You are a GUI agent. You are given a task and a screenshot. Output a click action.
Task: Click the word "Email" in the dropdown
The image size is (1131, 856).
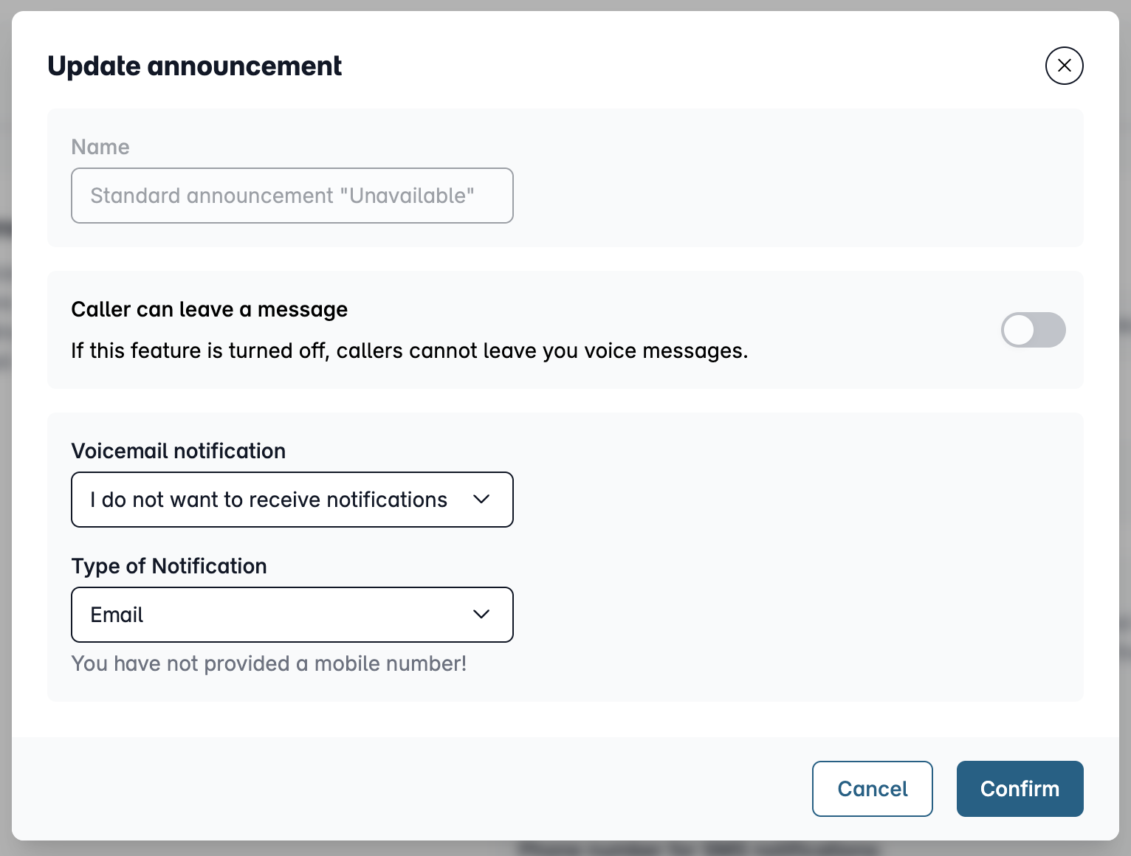pyautogui.click(x=117, y=615)
